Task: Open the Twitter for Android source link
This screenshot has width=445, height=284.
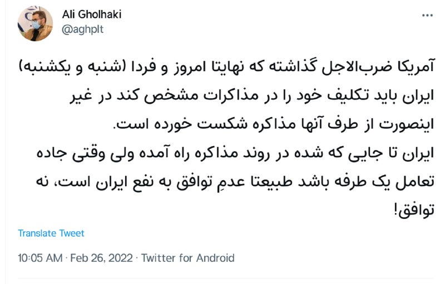Action: pyautogui.click(x=187, y=258)
